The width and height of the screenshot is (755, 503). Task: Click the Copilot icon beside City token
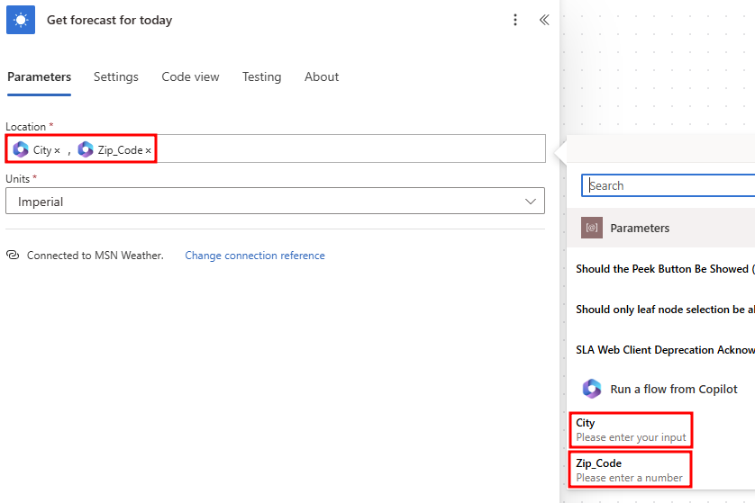point(21,149)
